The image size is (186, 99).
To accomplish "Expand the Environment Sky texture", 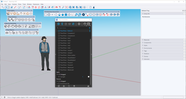I will tap(57, 84).
